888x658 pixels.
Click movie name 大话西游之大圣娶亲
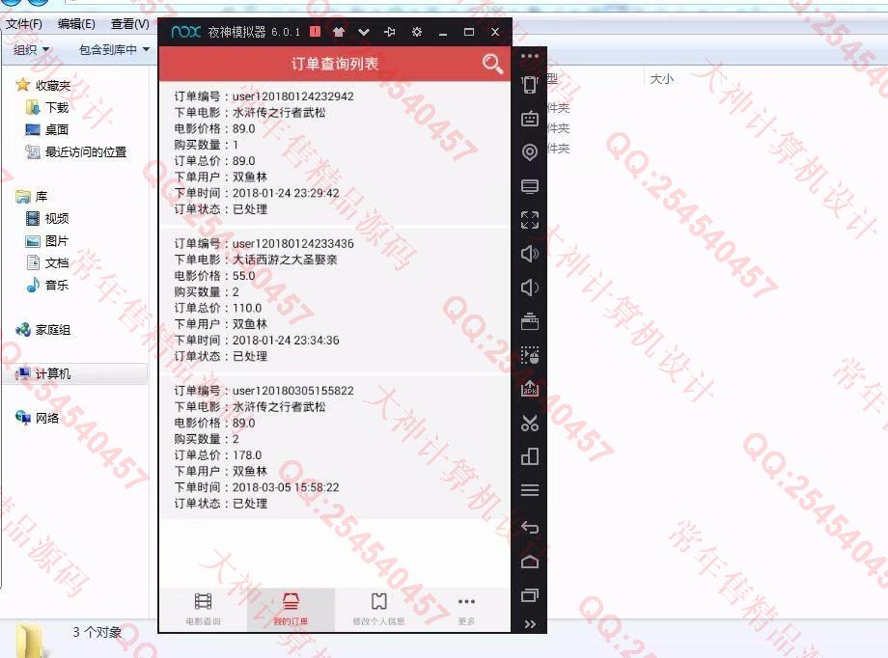coord(285,260)
